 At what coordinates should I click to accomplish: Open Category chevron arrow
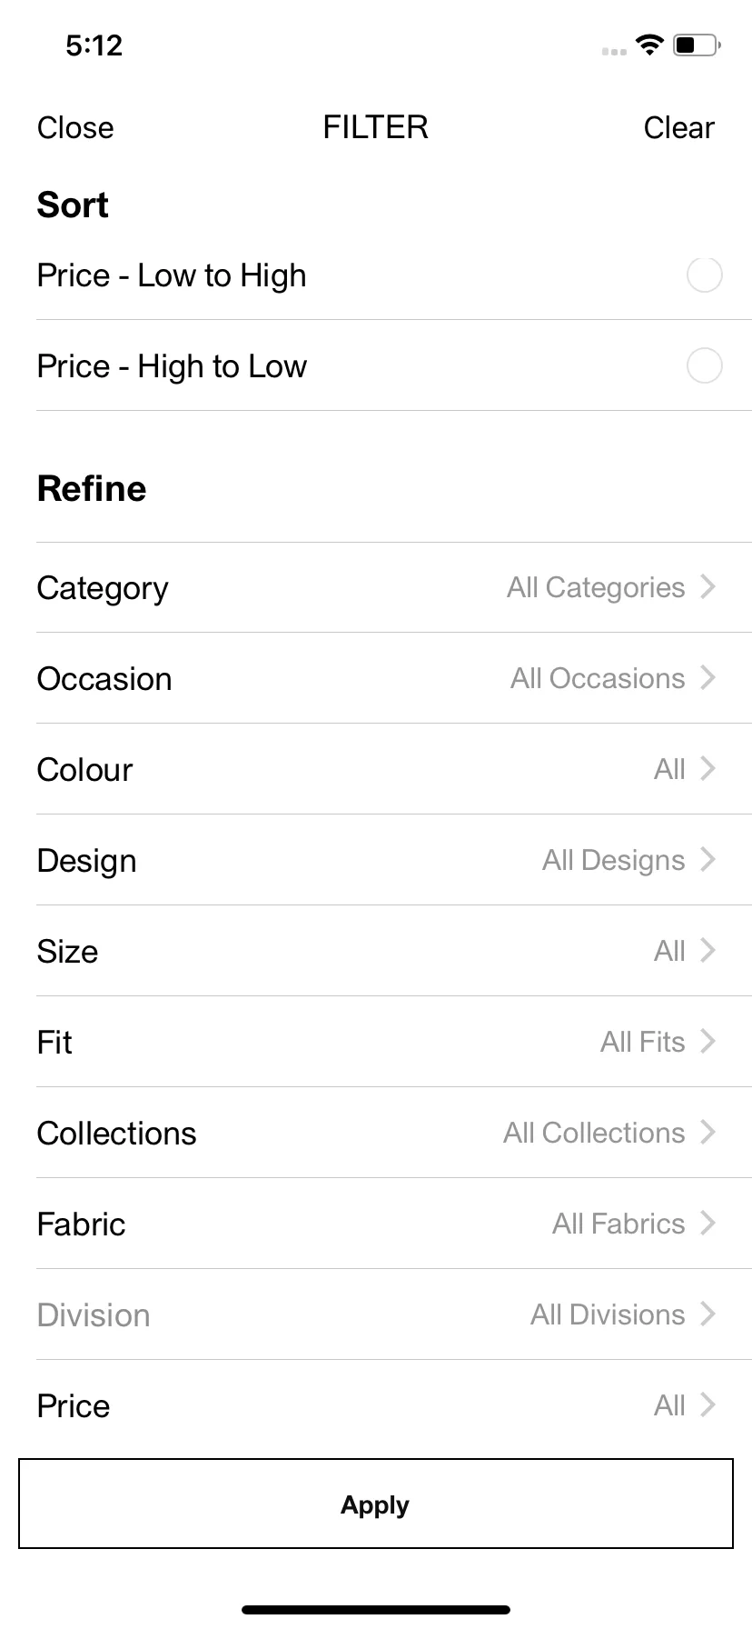tap(708, 587)
